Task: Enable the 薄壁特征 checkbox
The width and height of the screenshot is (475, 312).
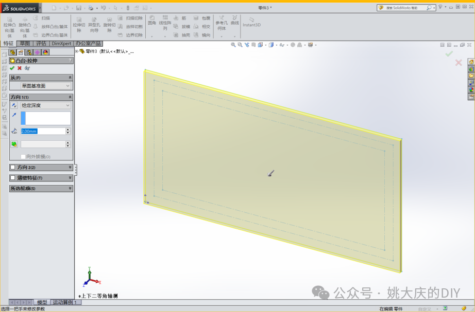Action: (13, 178)
